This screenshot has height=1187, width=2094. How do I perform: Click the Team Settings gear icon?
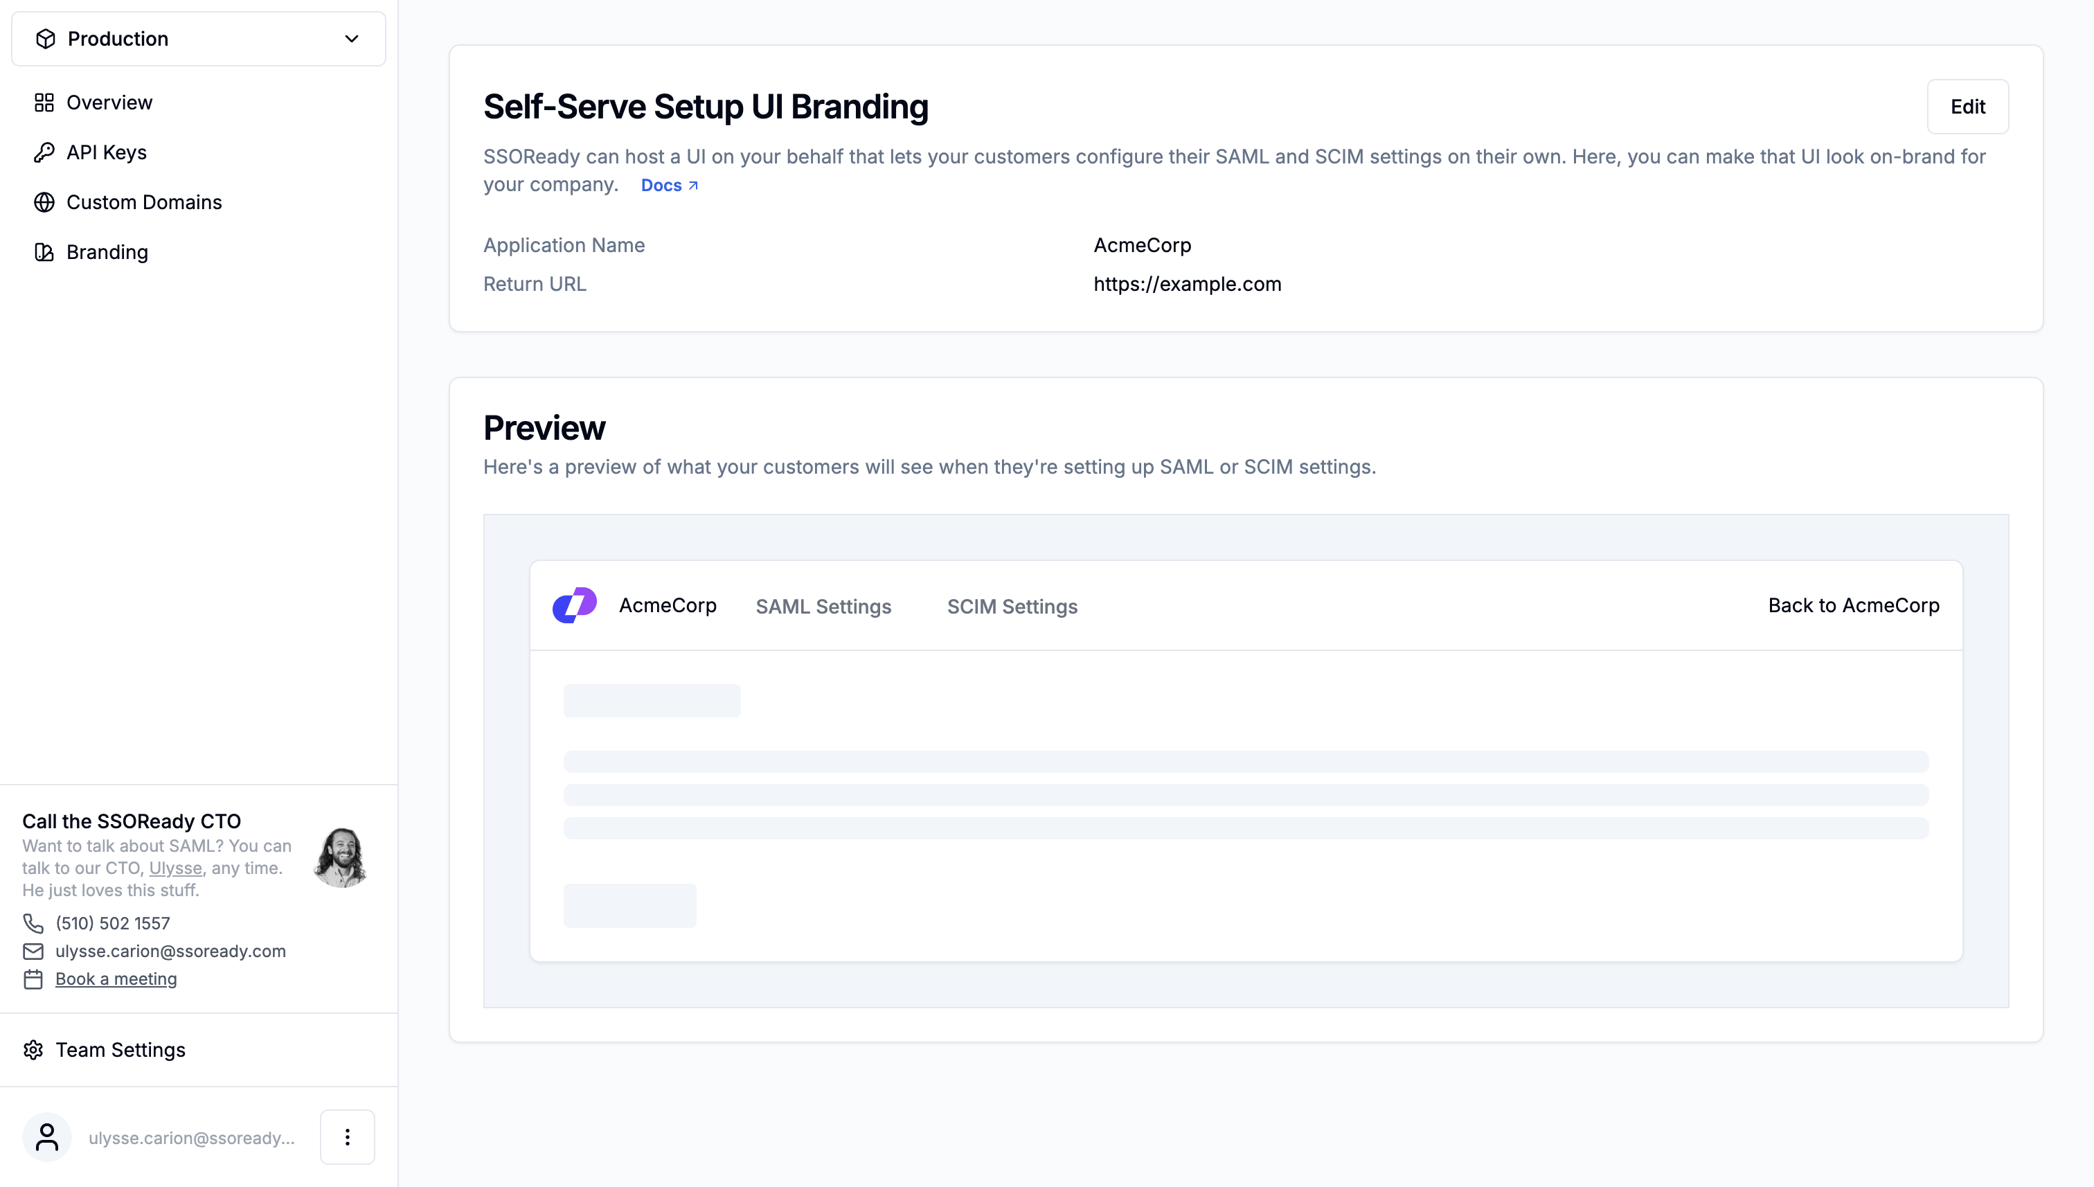tap(34, 1050)
